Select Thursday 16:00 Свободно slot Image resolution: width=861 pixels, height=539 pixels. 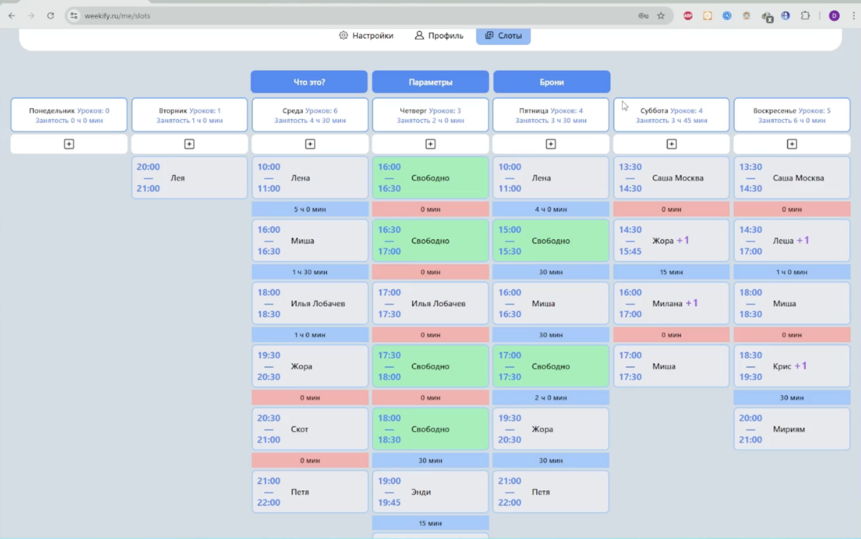point(430,178)
